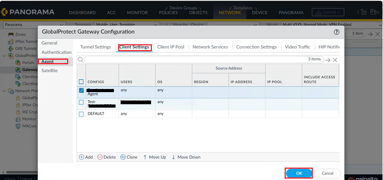Uncheck the checkbox of the Agent config row

tap(81, 90)
